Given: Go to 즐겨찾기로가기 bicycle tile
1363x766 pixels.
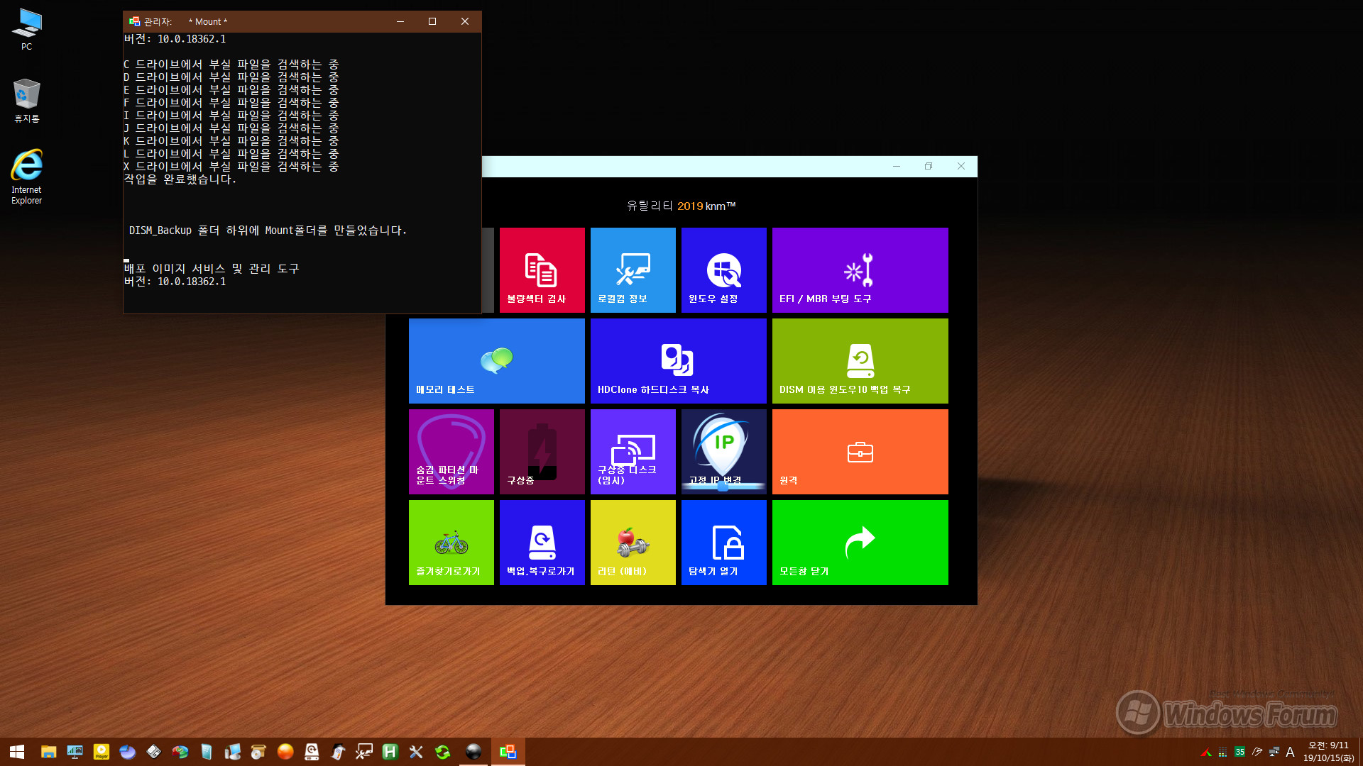Looking at the screenshot, I should pyautogui.click(x=451, y=542).
